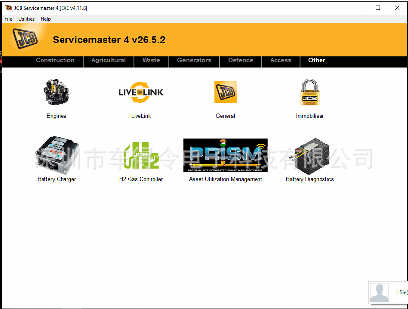Open the Engines icon
Viewport: 408px width, 309px height.
pyautogui.click(x=57, y=92)
